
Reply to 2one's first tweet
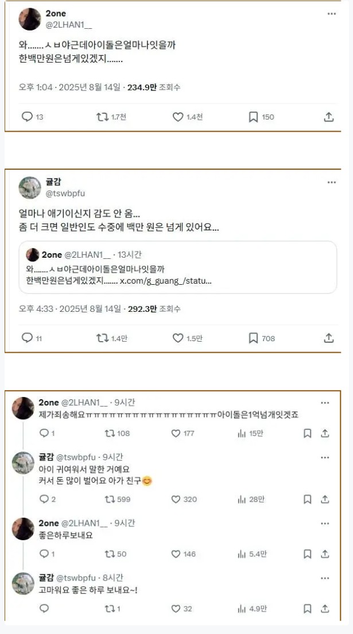click(27, 117)
